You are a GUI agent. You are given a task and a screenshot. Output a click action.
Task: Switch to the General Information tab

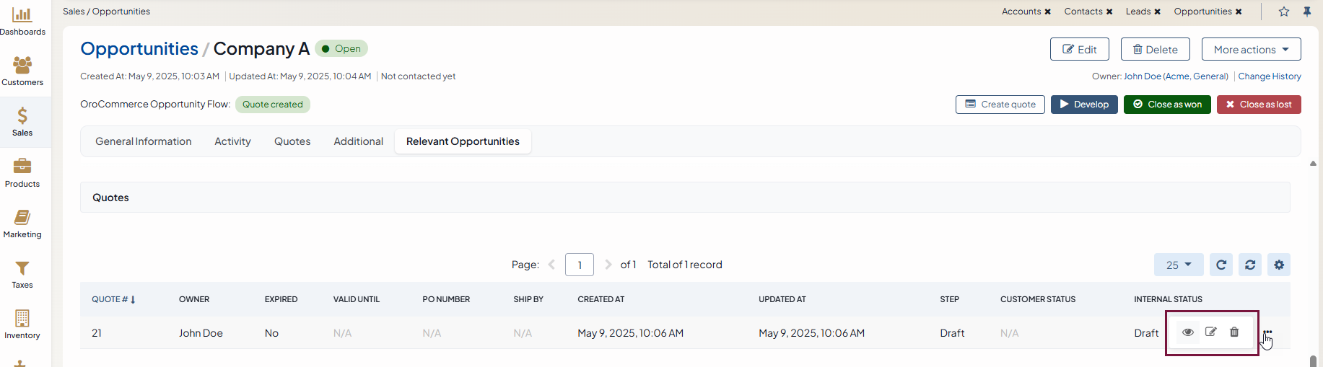144,141
